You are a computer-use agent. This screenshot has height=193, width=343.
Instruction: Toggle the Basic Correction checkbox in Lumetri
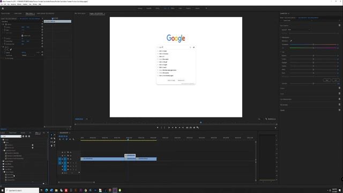coord(339,25)
